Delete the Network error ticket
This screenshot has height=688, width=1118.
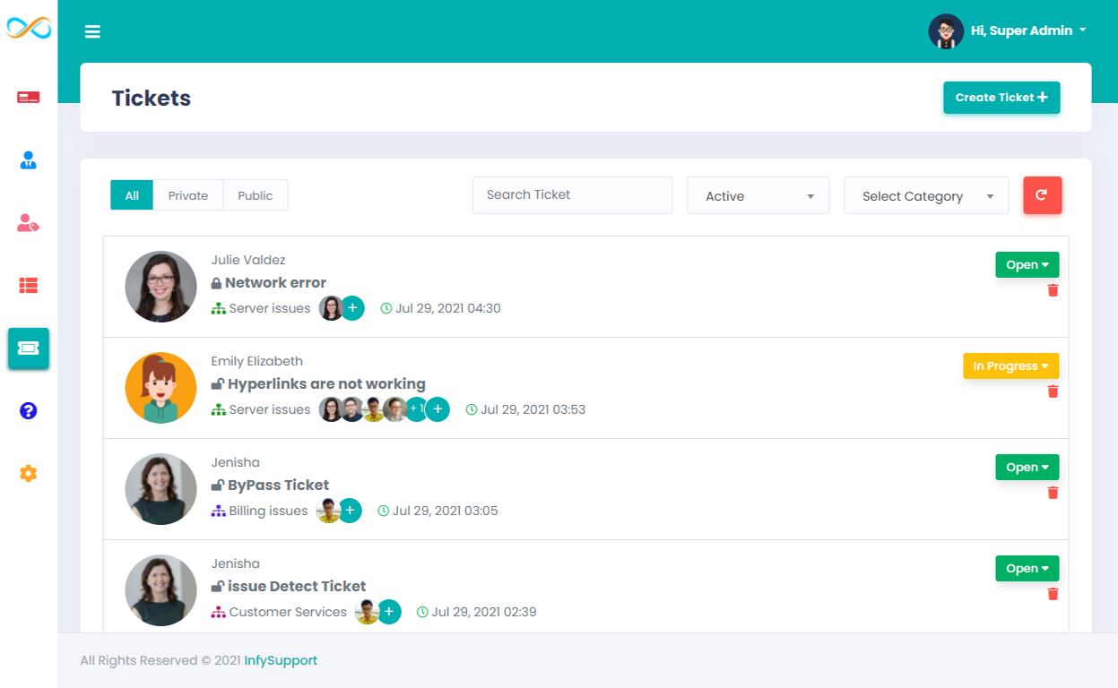[1053, 289]
